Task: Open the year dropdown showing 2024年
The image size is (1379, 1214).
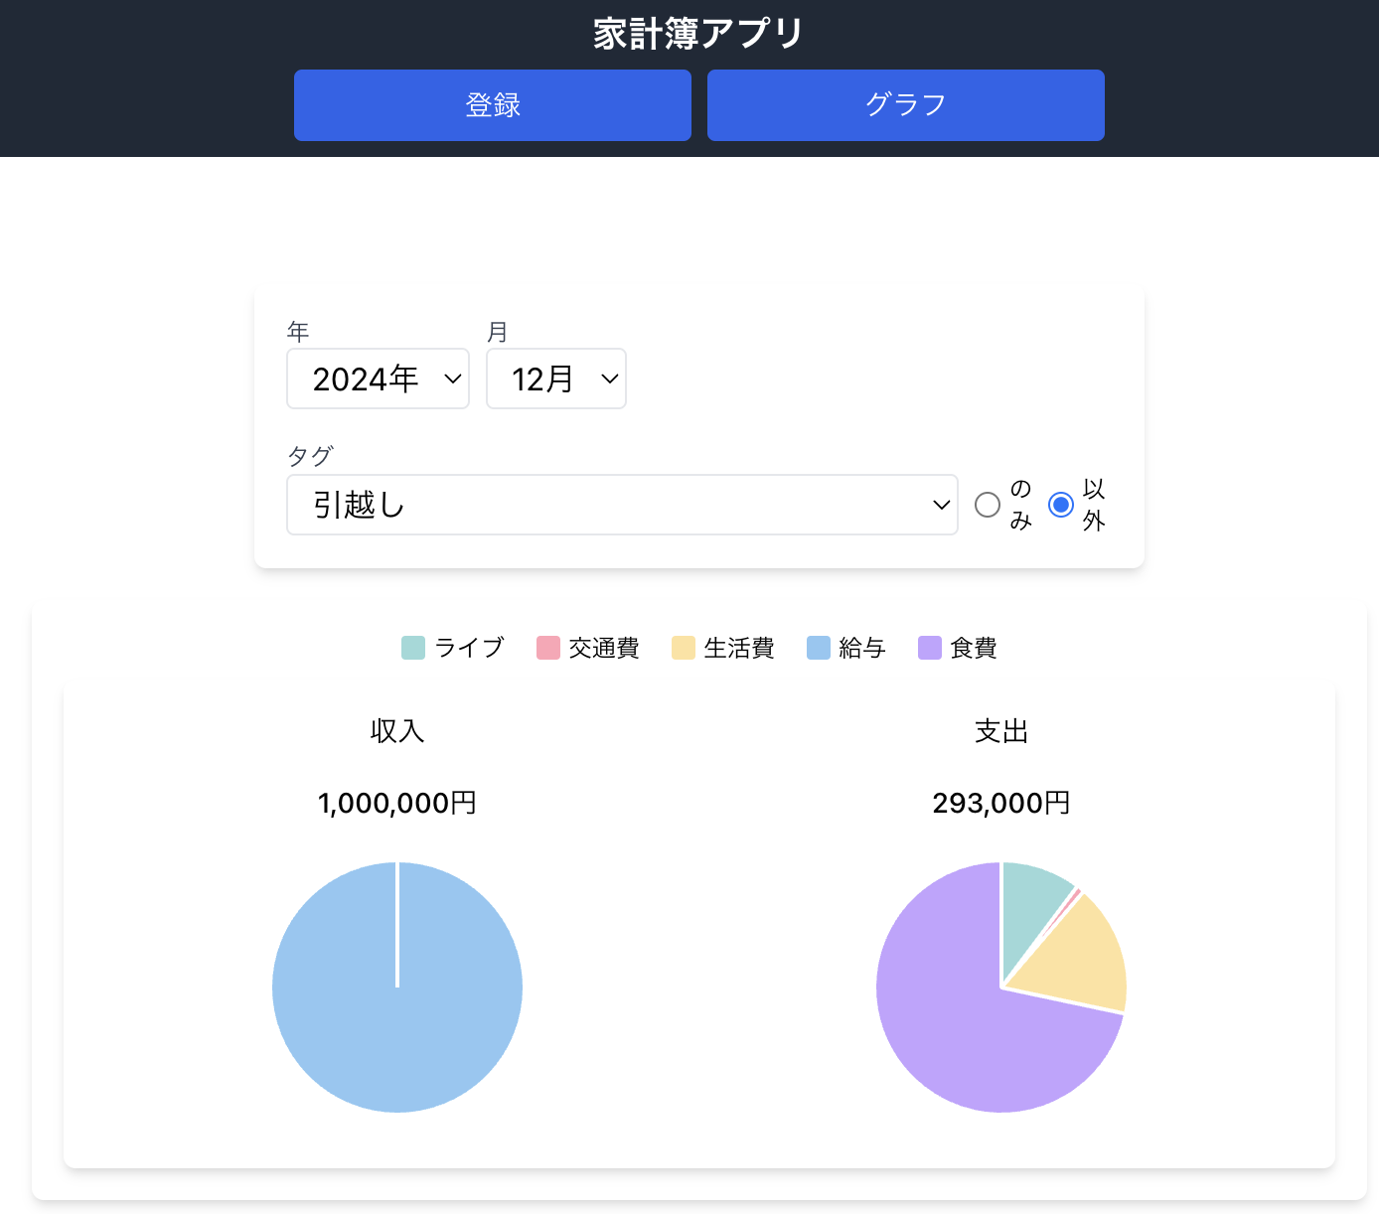Action: click(378, 379)
